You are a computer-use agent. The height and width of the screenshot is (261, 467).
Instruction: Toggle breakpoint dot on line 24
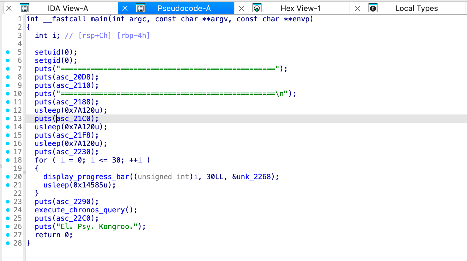click(8, 210)
